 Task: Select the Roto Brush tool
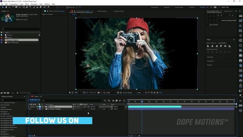pos(45,7)
